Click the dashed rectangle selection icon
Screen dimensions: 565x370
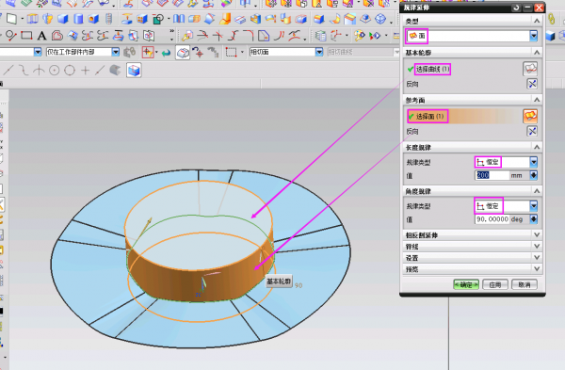(231, 53)
